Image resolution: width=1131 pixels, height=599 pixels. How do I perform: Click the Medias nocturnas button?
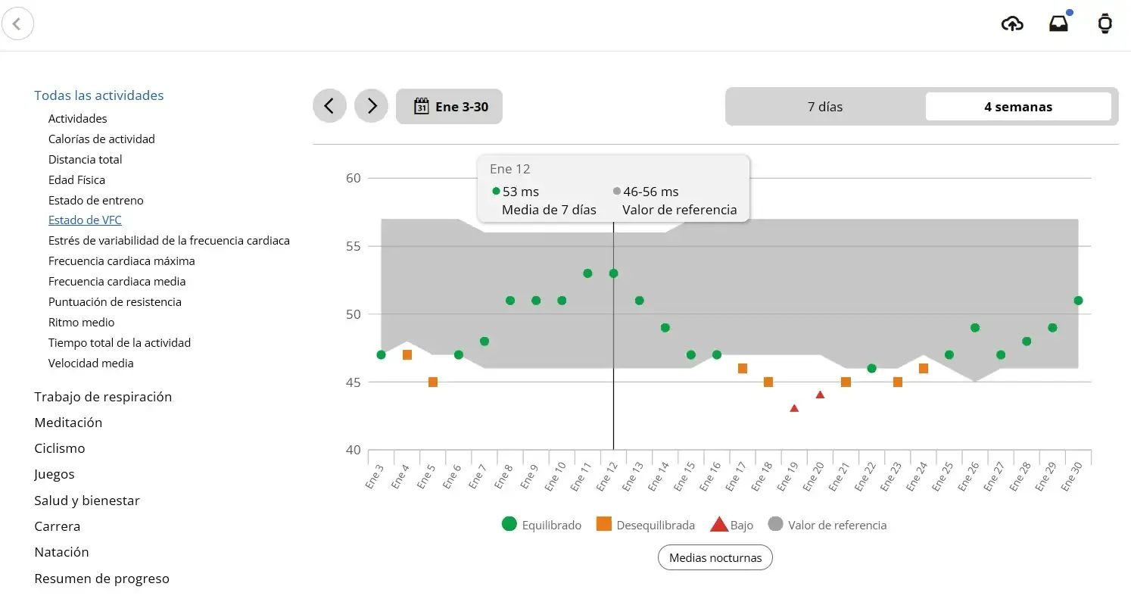click(x=715, y=558)
